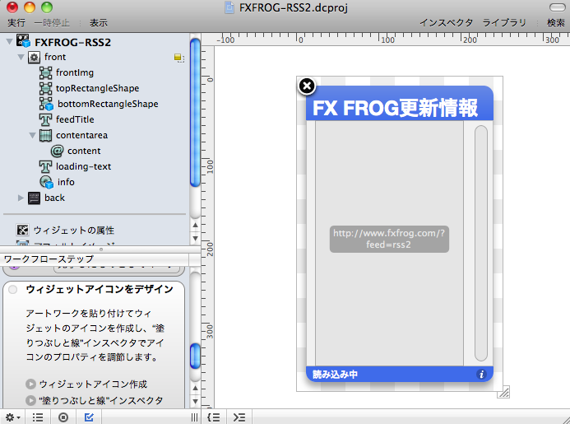Viewport: 570px width, 424px height.
Task: Expand the back item in navigator
Action: click(21, 198)
